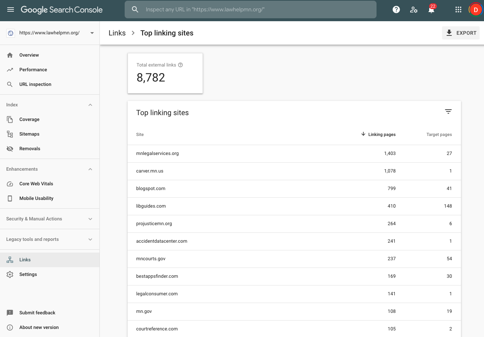Sort by the Target pages column
This screenshot has height=337, width=484.
pyautogui.click(x=439, y=135)
